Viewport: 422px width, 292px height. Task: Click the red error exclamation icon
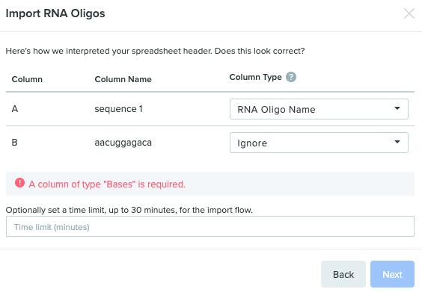point(19,183)
